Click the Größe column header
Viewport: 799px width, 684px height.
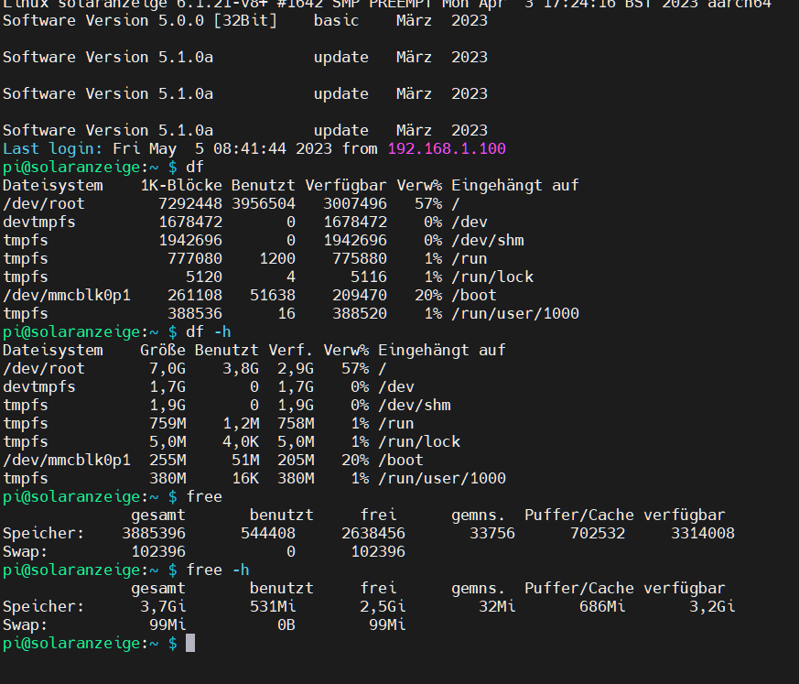pyautogui.click(x=163, y=350)
